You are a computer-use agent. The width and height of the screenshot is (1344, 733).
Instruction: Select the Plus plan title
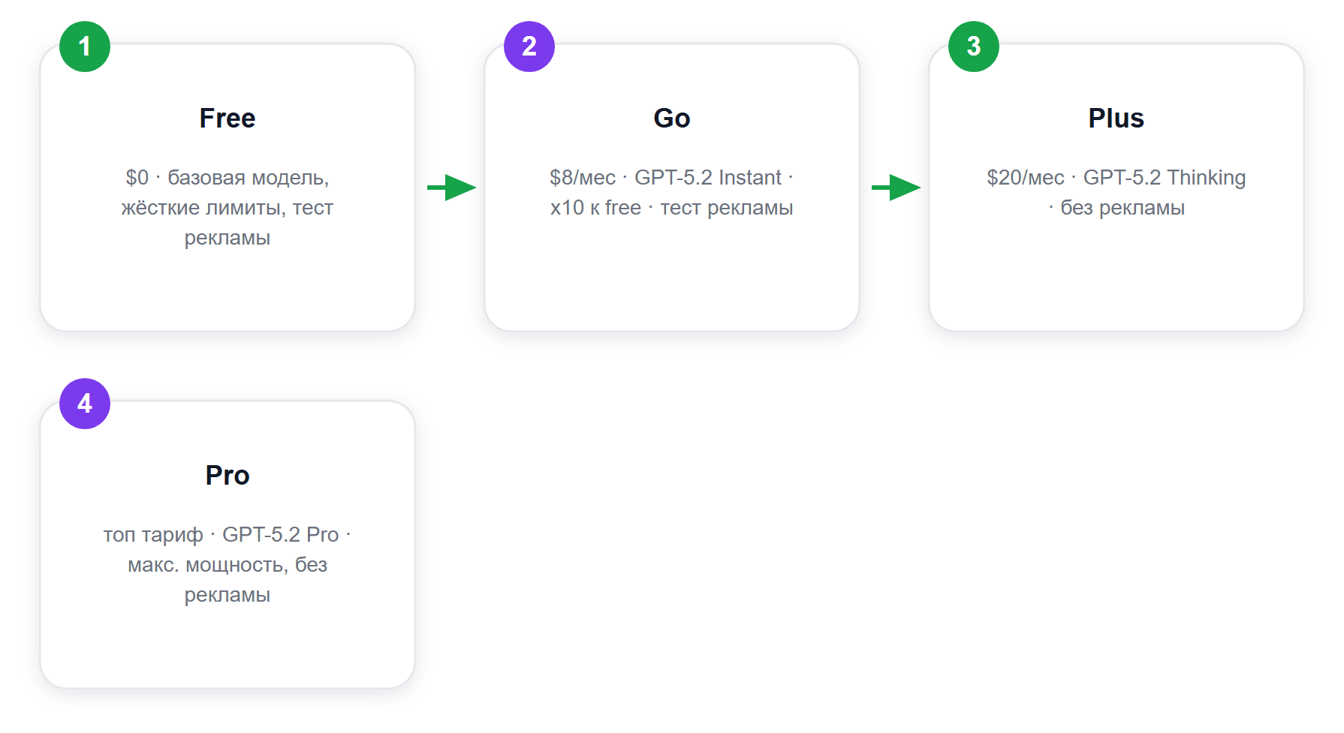tap(1116, 119)
